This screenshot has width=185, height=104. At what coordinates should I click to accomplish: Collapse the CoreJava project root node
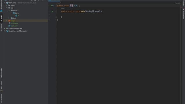coord(4,3)
